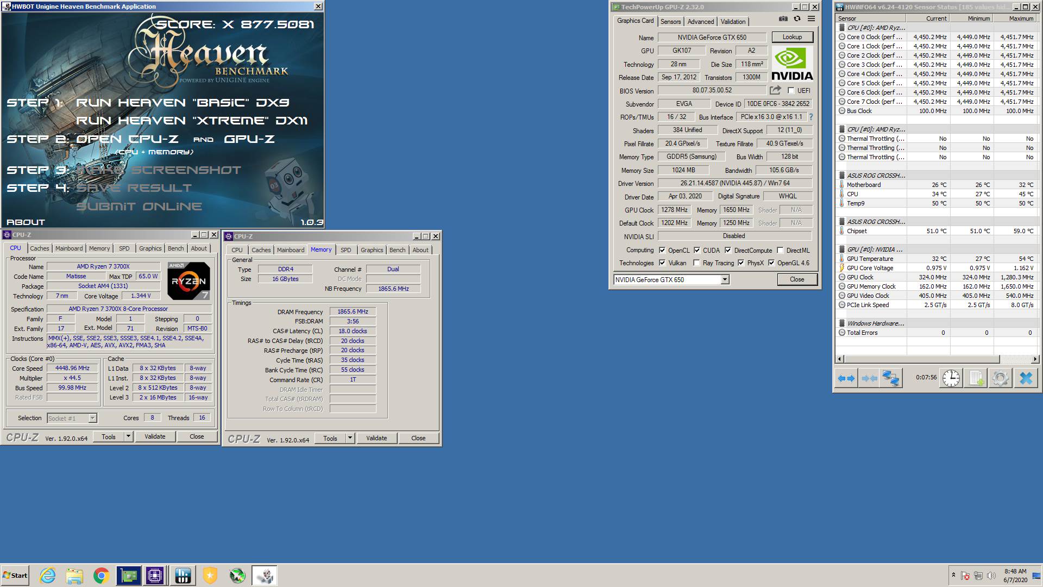Click the BIOS version share/export icon

(x=775, y=90)
